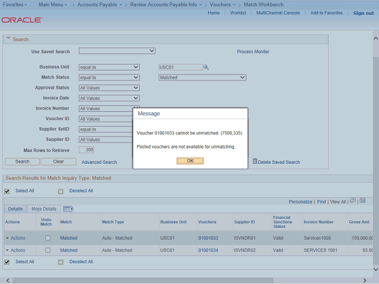Click the Max Rows to Retrieve field

pos(86,150)
